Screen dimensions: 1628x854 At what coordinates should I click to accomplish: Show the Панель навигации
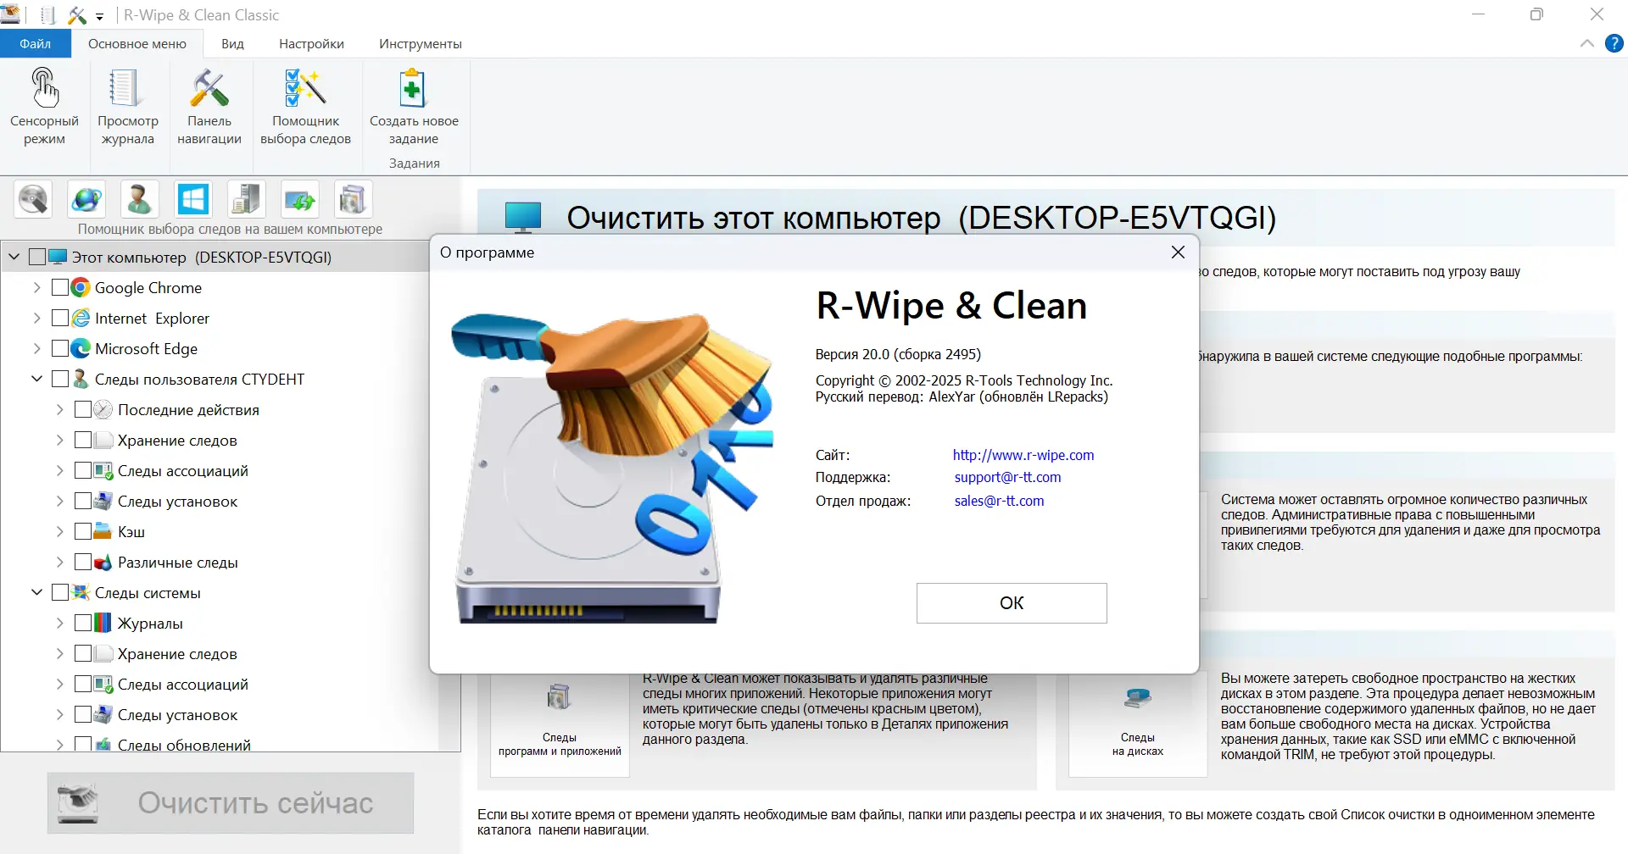tap(209, 105)
